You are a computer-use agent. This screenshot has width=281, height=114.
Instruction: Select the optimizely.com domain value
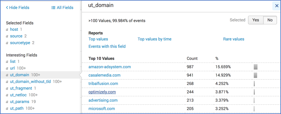point(102,92)
